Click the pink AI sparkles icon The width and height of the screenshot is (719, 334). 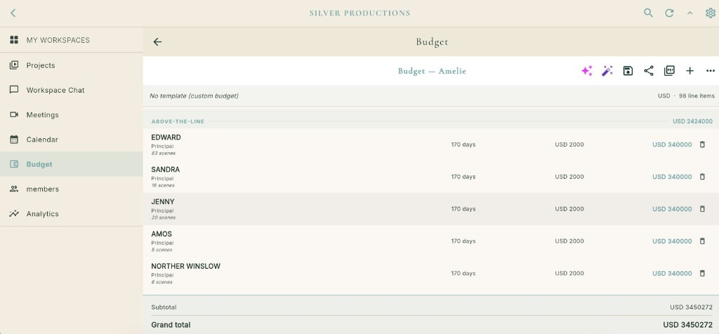pyautogui.click(x=586, y=71)
